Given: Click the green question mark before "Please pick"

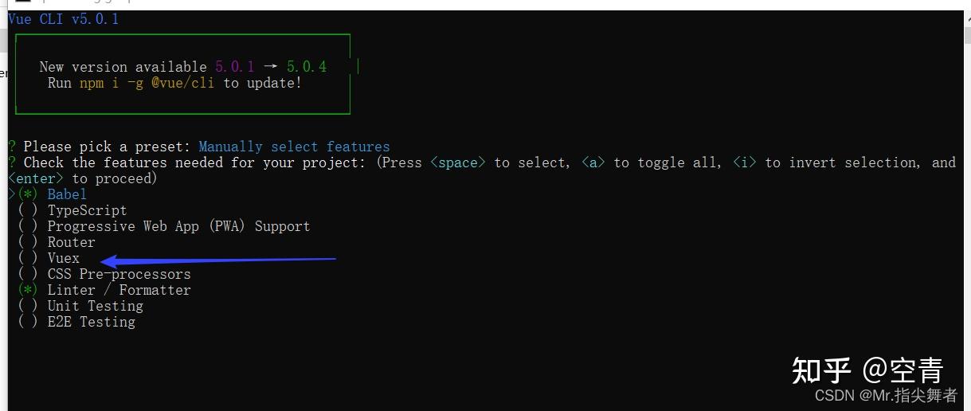Looking at the screenshot, I should pyautogui.click(x=12, y=147).
